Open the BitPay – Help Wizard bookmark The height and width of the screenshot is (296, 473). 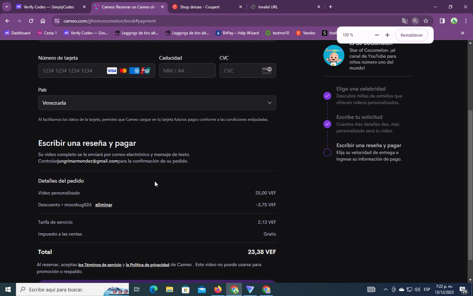point(237,33)
